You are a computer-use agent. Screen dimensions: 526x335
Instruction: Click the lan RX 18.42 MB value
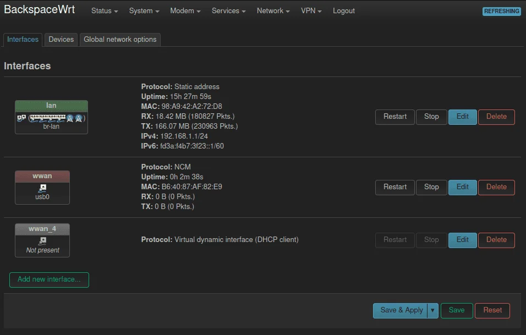click(188, 117)
